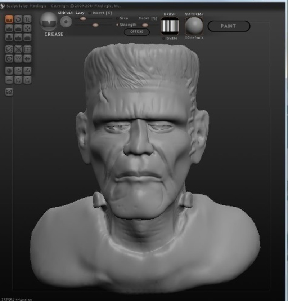Toggle the Airbrush option
The height and width of the screenshot is (301, 288).
pos(65,13)
